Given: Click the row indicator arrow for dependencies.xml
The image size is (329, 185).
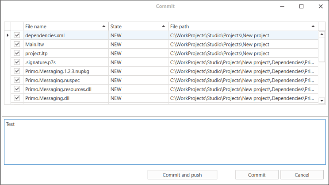Looking at the screenshot, I should [x=8, y=35].
